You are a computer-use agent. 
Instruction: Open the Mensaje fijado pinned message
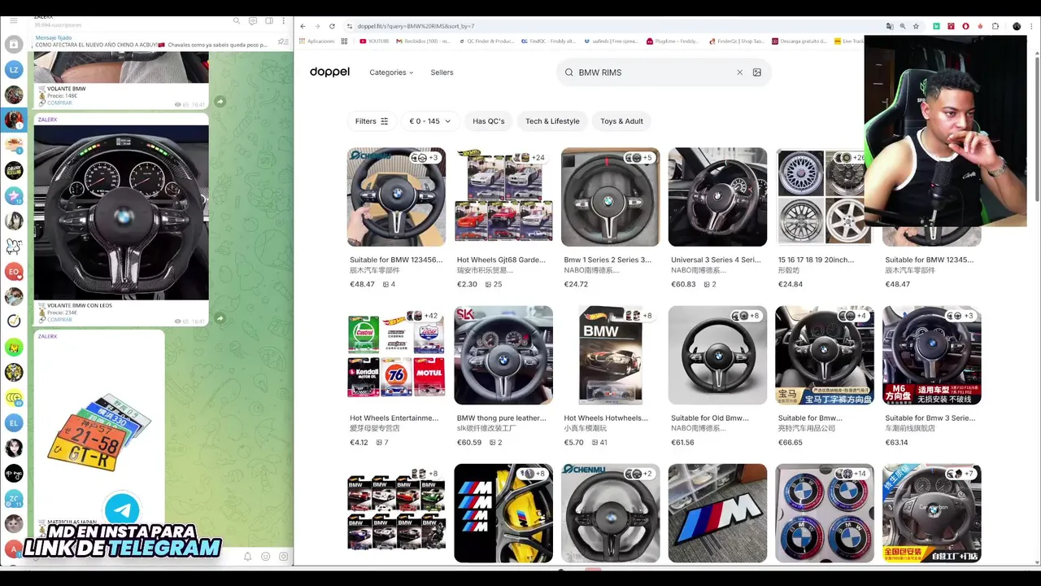tap(155, 42)
